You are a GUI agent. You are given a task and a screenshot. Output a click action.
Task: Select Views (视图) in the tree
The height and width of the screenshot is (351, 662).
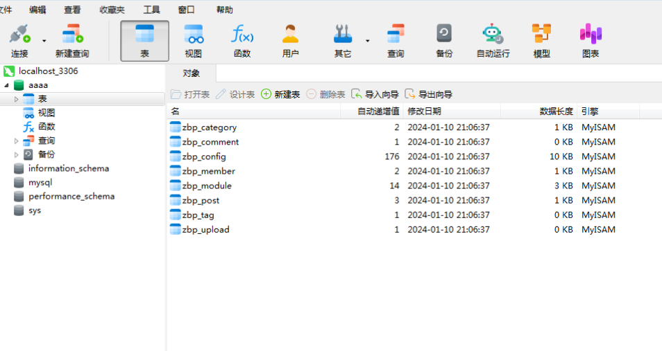[x=46, y=113]
